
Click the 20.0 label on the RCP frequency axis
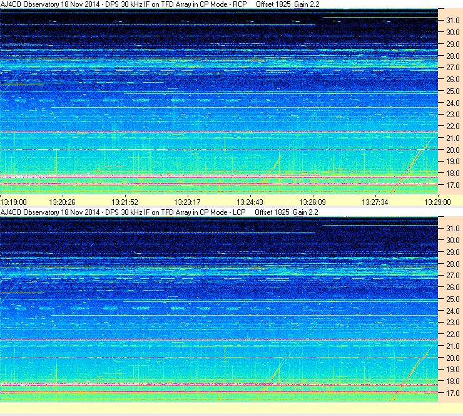[452, 150]
